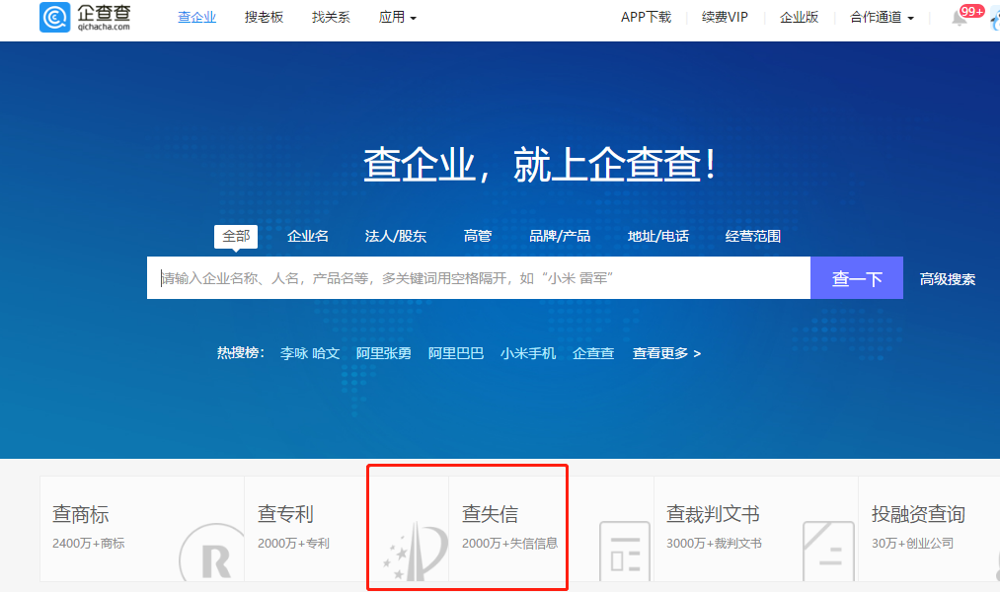Click the registered trademark R icon
The height and width of the screenshot is (592, 1000).
click(211, 553)
